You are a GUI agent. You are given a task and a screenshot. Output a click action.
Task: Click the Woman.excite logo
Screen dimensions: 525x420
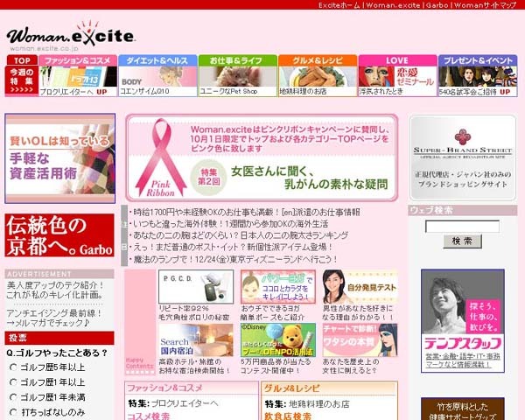71,35
